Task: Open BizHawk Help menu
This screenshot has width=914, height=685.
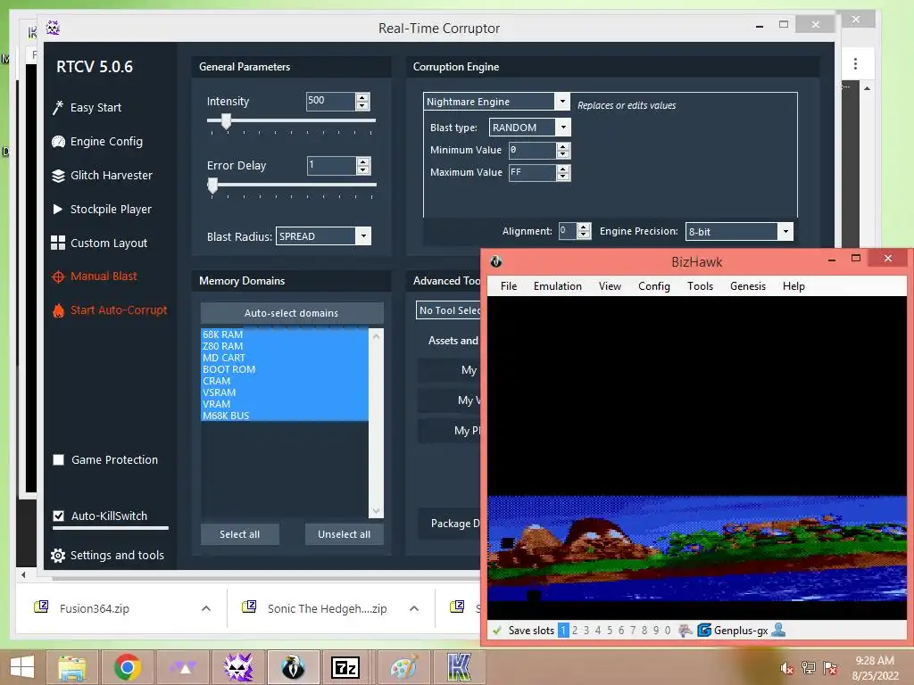Action: tap(794, 286)
